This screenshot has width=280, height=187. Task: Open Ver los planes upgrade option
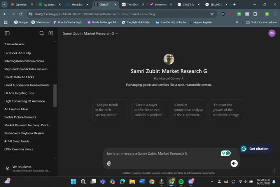click(x=28, y=169)
